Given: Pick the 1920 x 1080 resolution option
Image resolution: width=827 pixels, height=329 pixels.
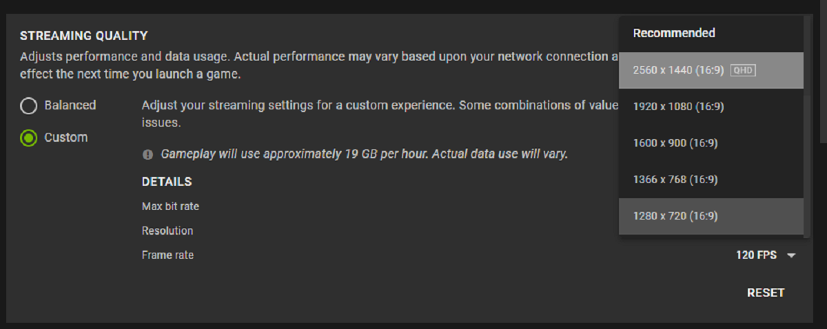Looking at the screenshot, I should (x=678, y=107).
